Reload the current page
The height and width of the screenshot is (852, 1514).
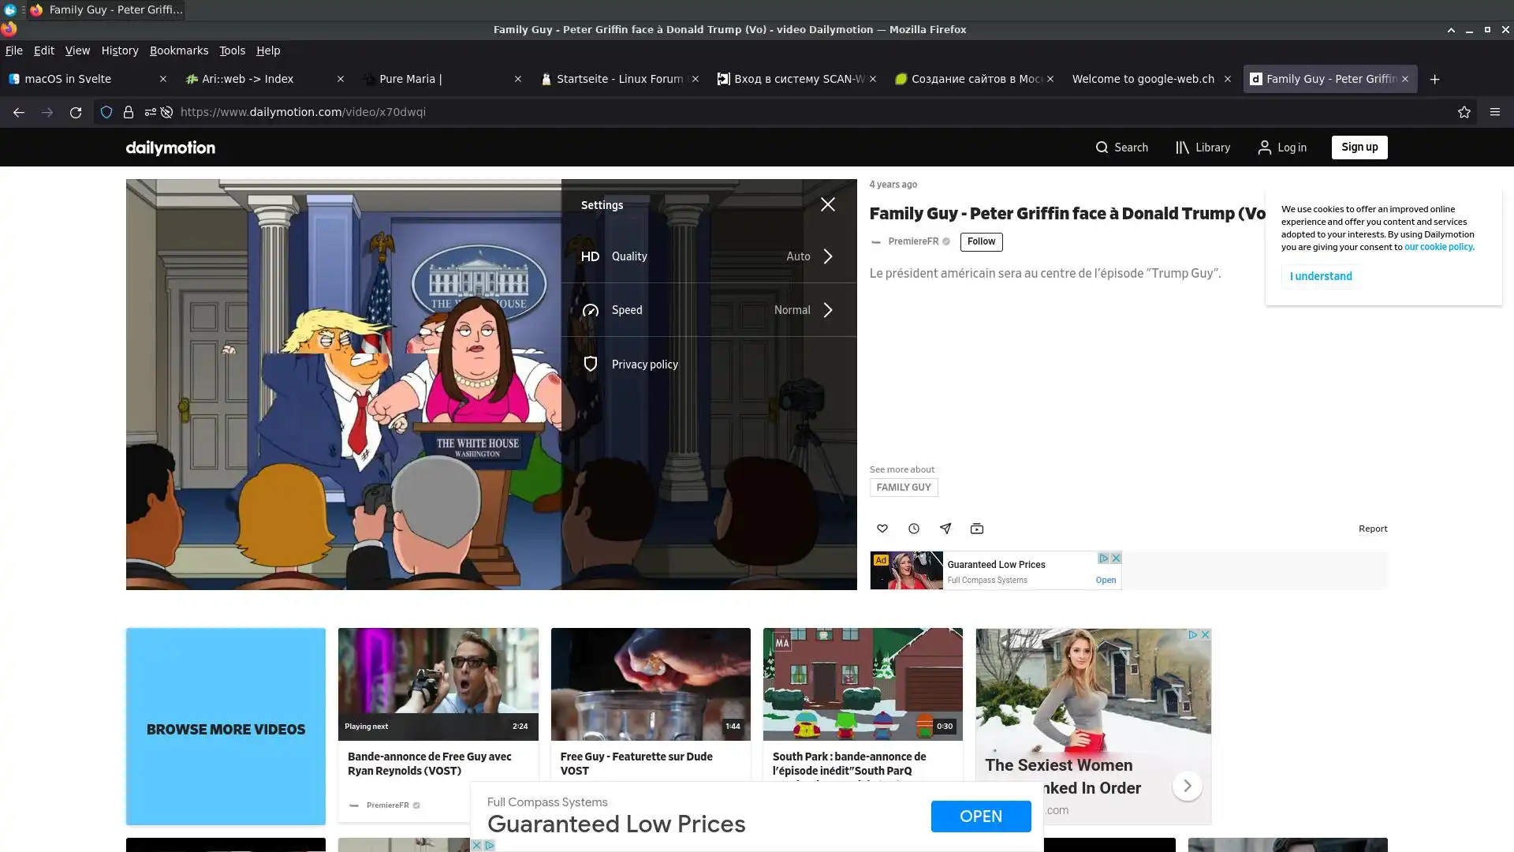(76, 112)
